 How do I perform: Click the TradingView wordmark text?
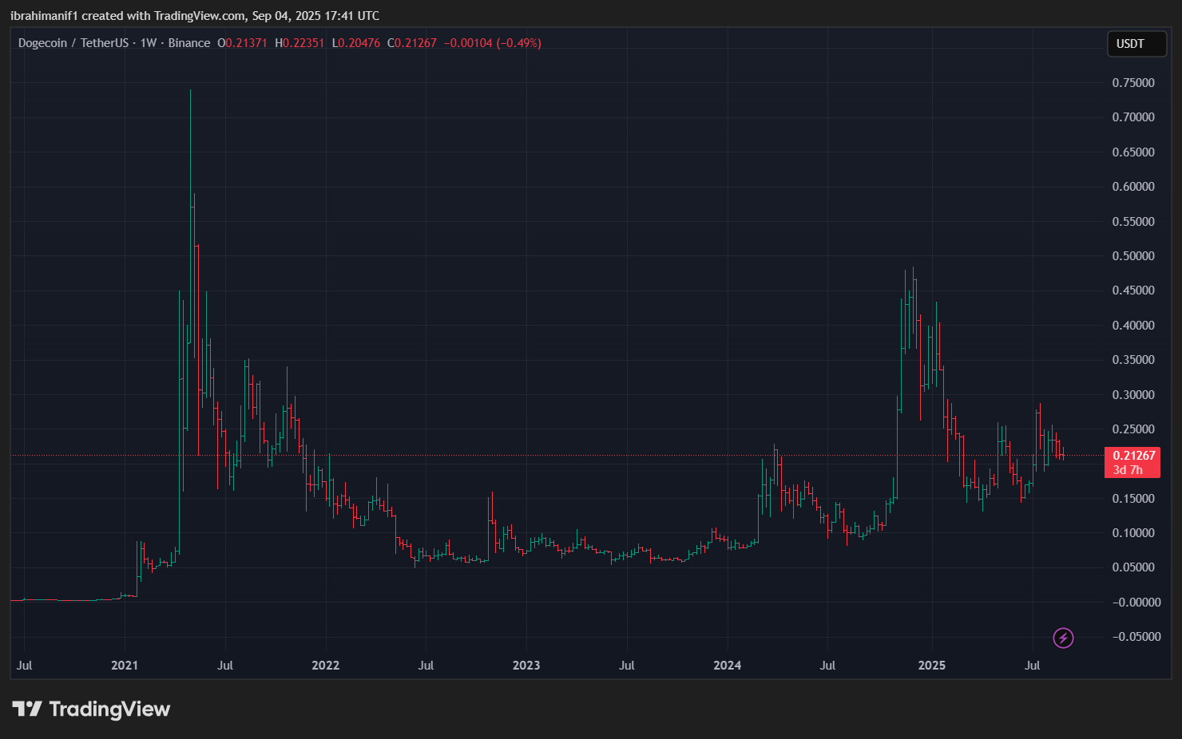pos(109,709)
